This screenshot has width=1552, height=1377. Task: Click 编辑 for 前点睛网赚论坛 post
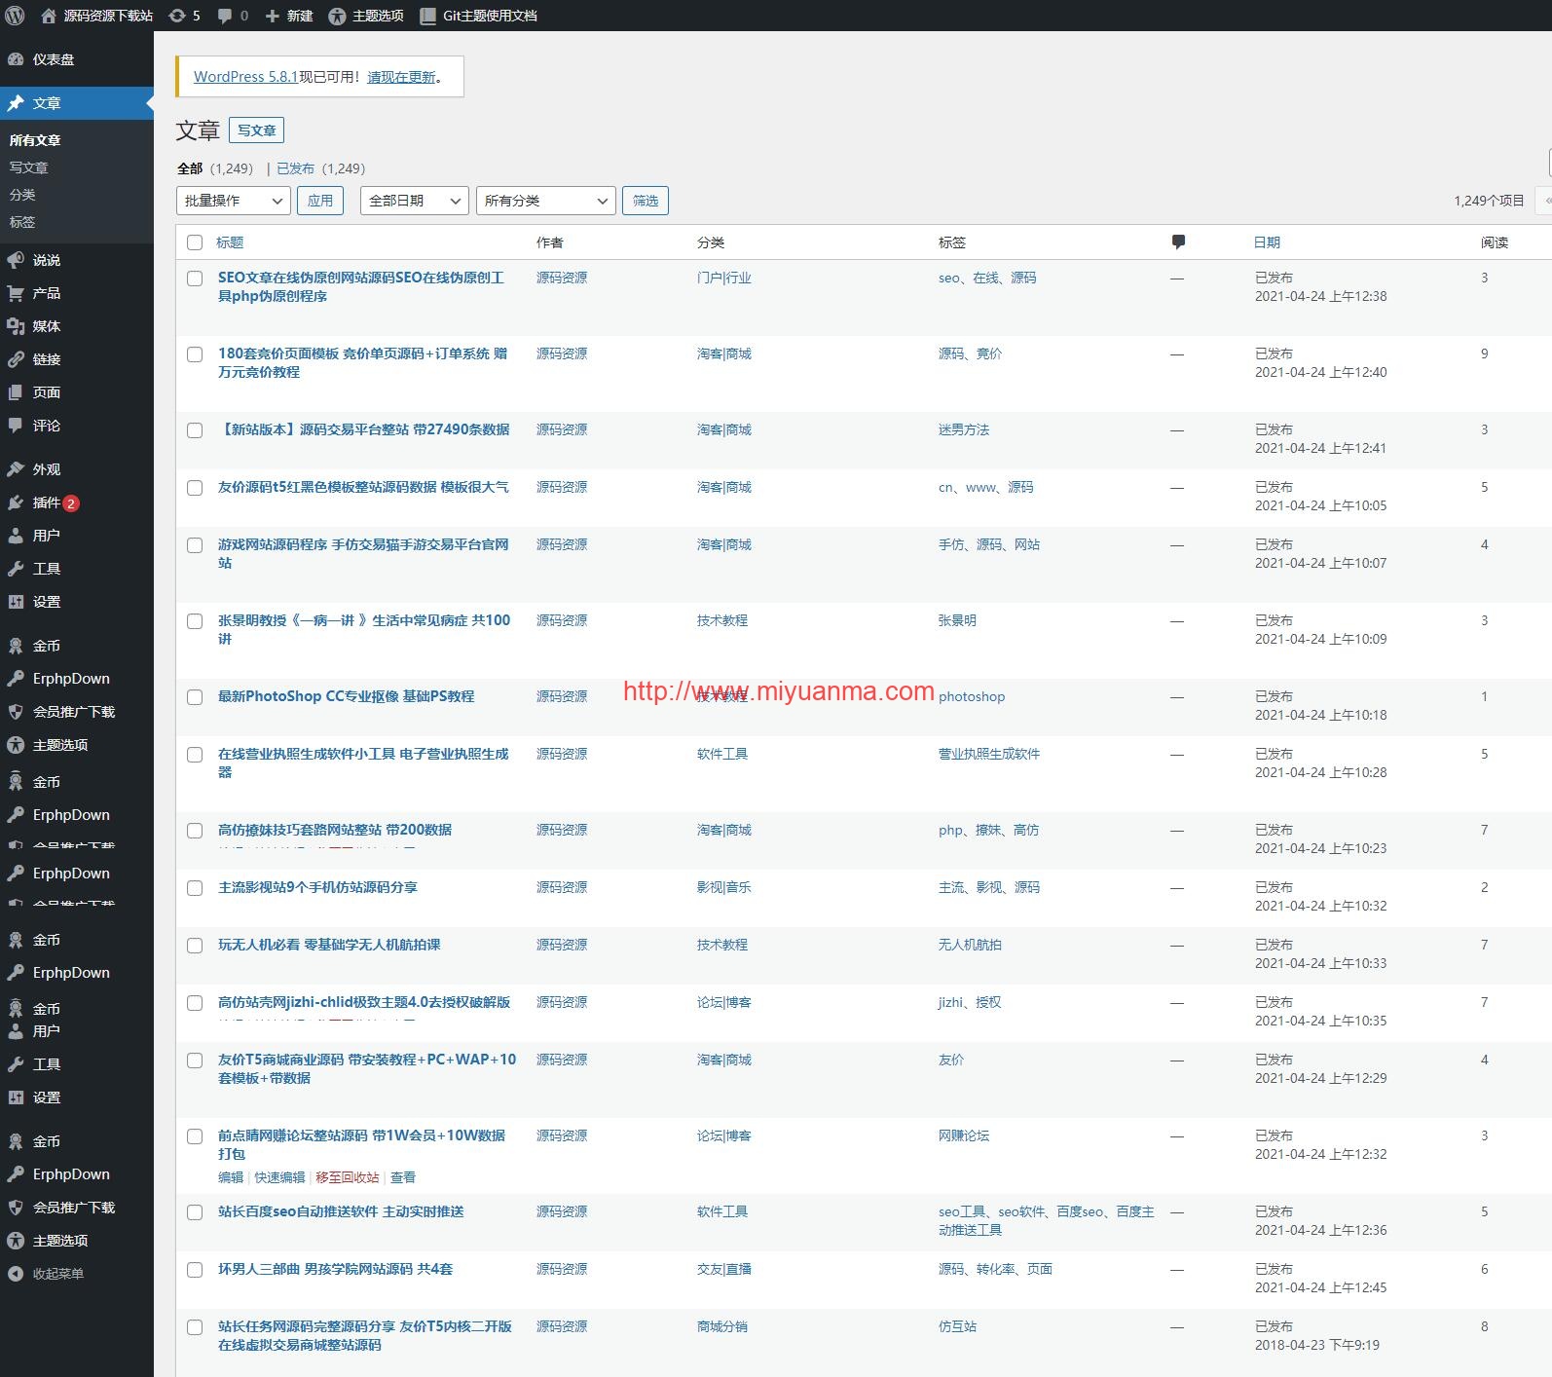click(231, 1177)
